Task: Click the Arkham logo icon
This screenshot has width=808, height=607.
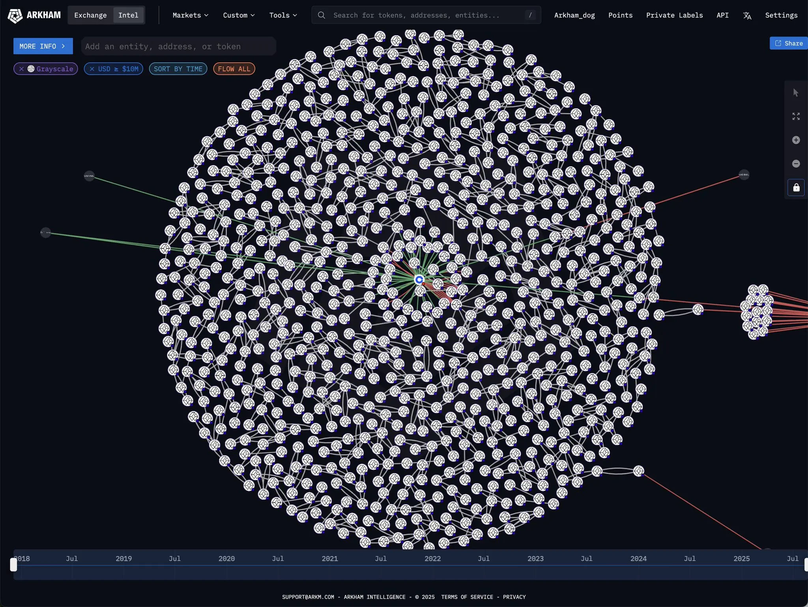Action: (x=15, y=15)
